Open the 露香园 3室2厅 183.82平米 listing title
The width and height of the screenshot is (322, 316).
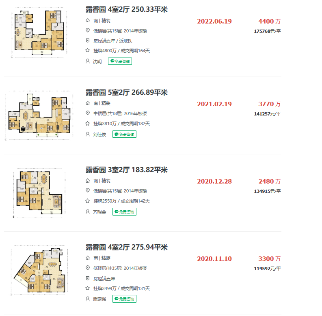tap(126, 170)
